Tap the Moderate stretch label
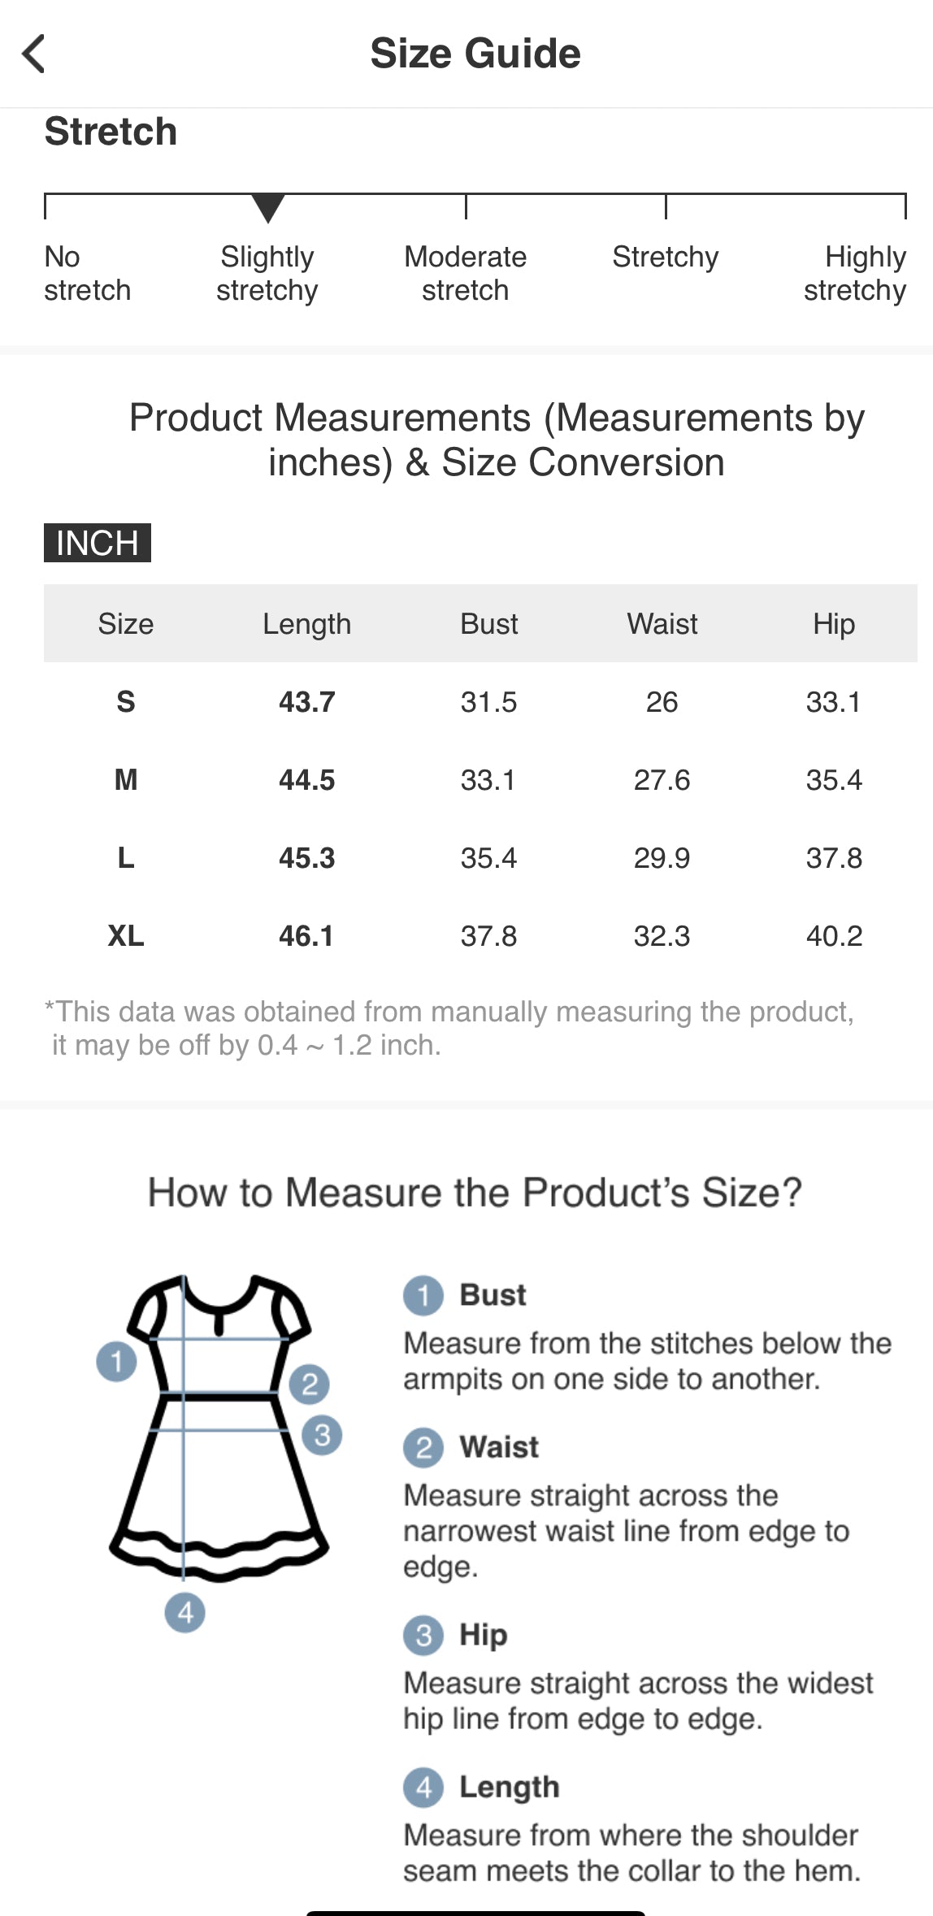 click(465, 273)
